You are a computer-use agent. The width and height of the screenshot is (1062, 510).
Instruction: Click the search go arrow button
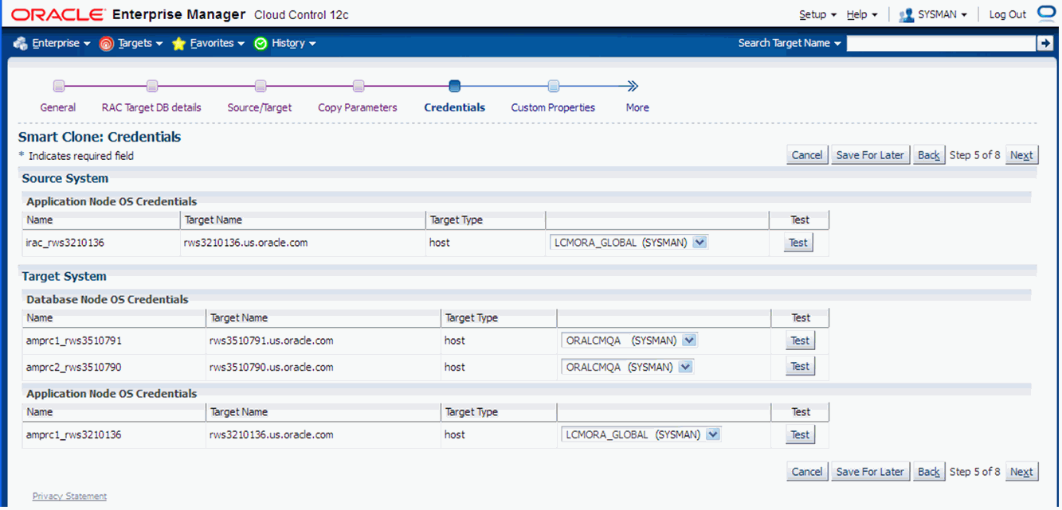(x=1044, y=44)
